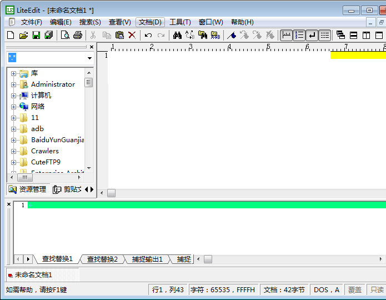The height and width of the screenshot is (300, 386).
Task: Click the red X Delete icon
Action: tap(132, 35)
